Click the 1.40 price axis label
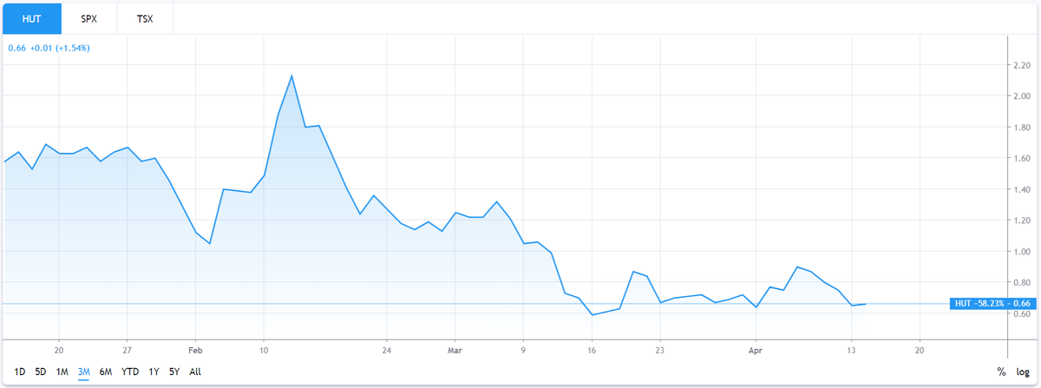 click(x=1021, y=189)
